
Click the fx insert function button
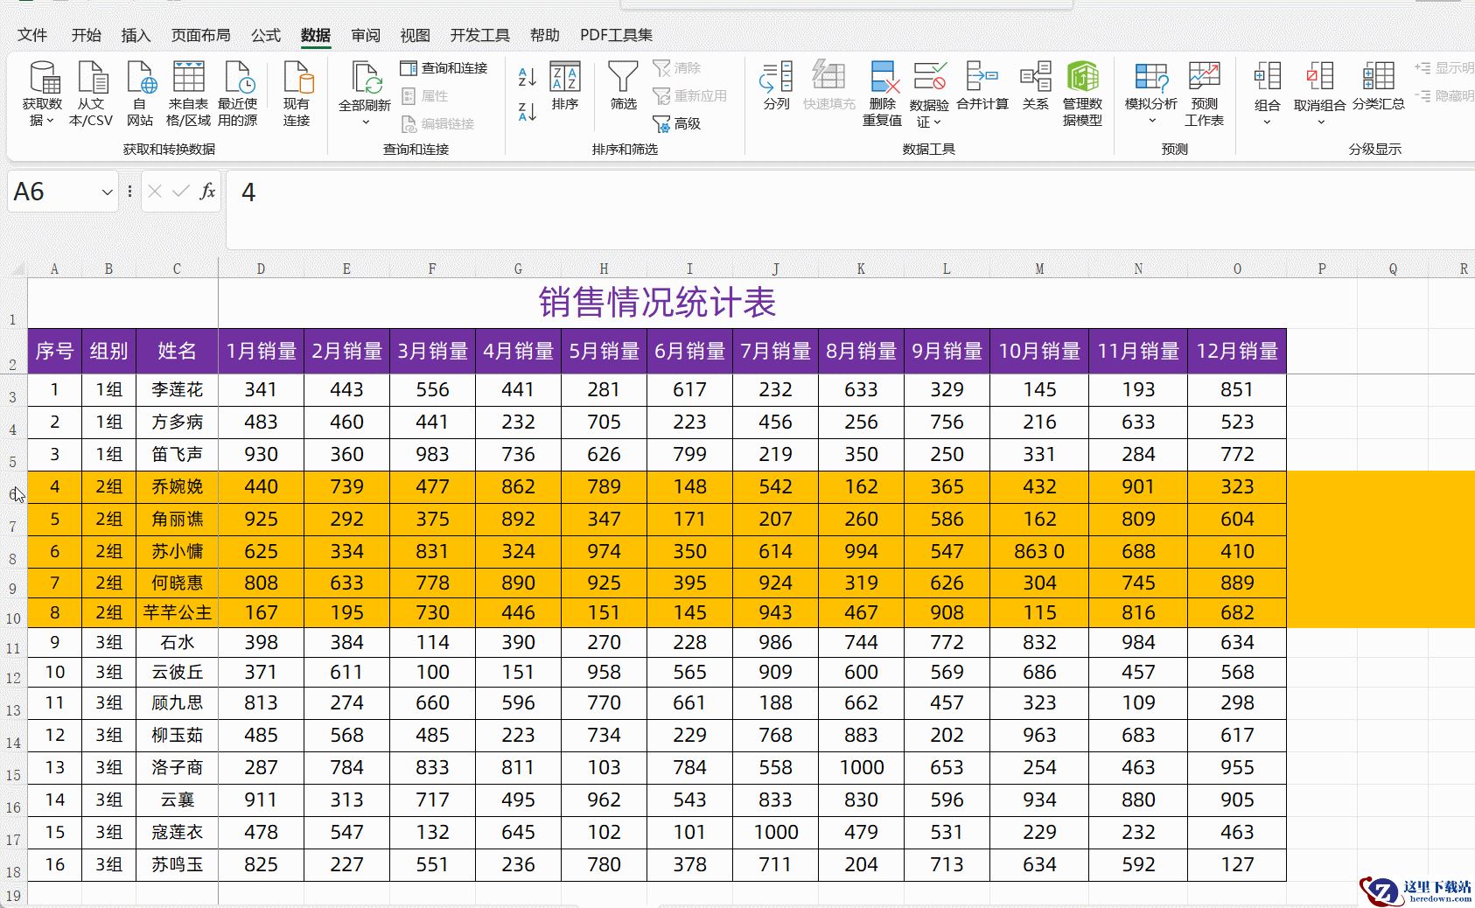tap(207, 192)
